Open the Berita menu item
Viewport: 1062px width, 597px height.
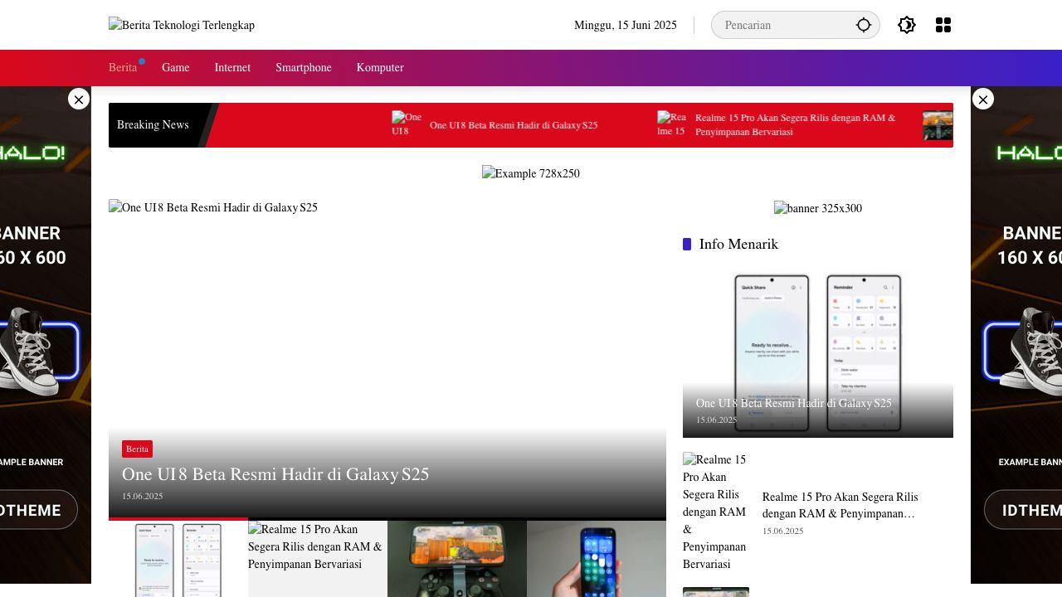coord(123,68)
